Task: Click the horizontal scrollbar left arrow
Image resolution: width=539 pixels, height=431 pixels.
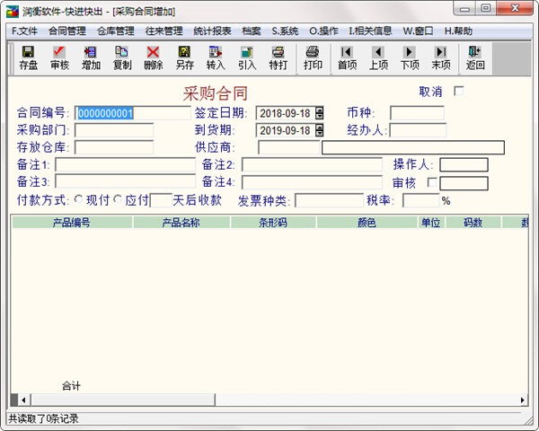Action: (23, 400)
